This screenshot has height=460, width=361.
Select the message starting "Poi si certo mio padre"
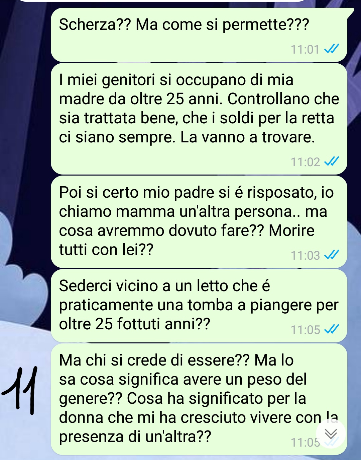pos(199,222)
